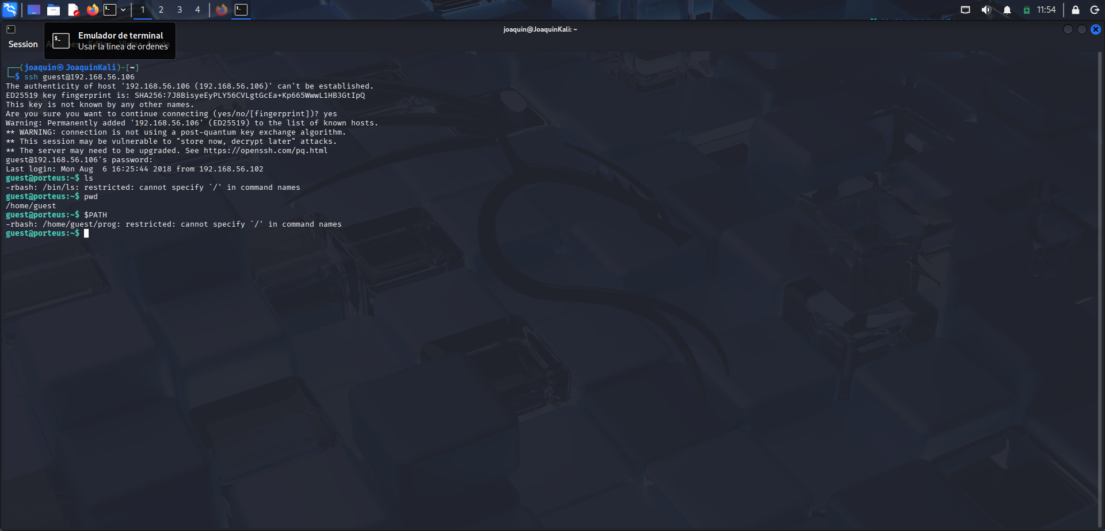The height and width of the screenshot is (531, 1105).
Task: Toggle notifications with the bell icon
Action: 1008,9
